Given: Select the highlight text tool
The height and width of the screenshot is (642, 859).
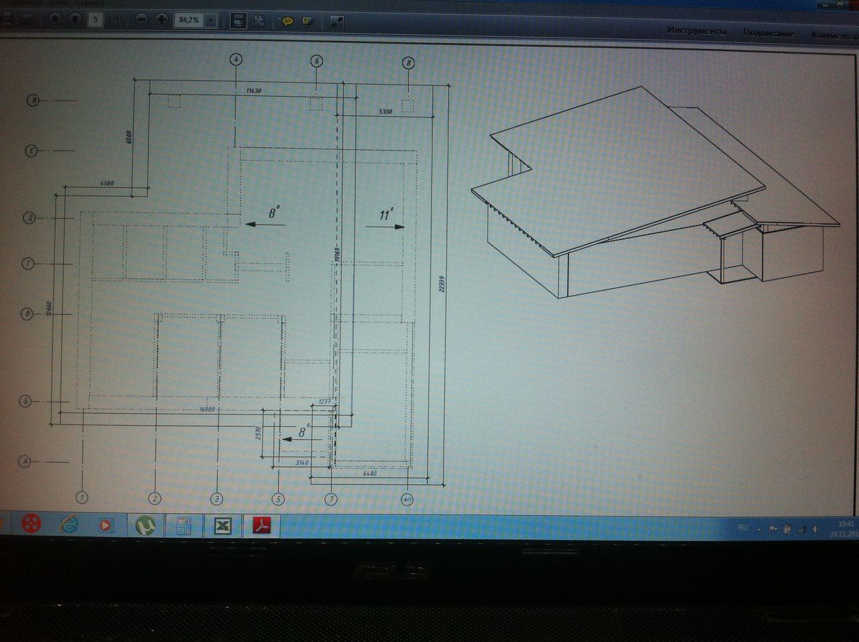Looking at the screenshot, I should (308, 21).
